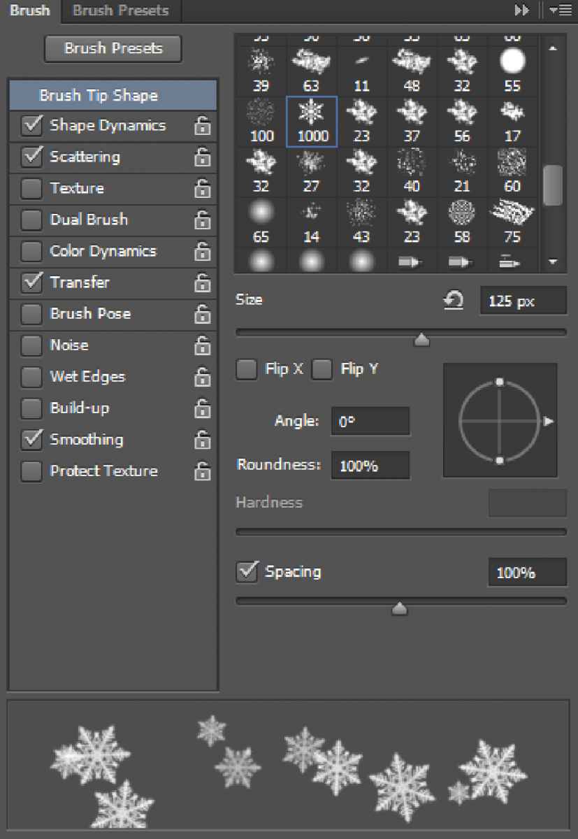Screen dimensions: 578x839
Task: Restore the brush to original size icon
Action: pyautogui.click(x=454, y=301)
